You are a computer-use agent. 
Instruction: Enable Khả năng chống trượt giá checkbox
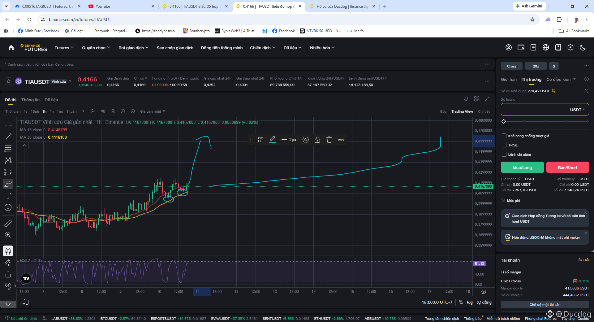pos(504,136)
